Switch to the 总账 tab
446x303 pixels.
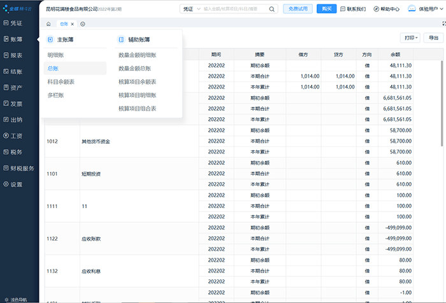click(64, 24)
